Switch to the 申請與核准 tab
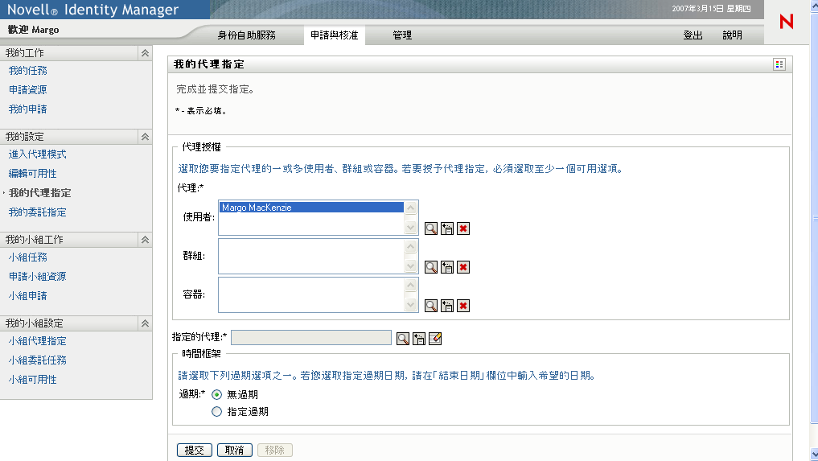This screenshot has height=461, width=818. 335,35
